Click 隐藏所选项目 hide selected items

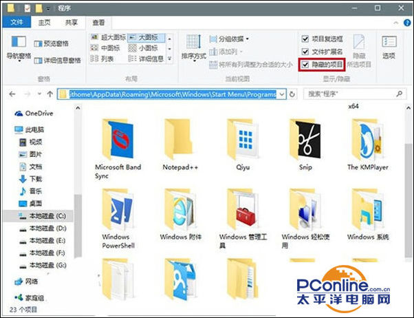click(359, 51)
